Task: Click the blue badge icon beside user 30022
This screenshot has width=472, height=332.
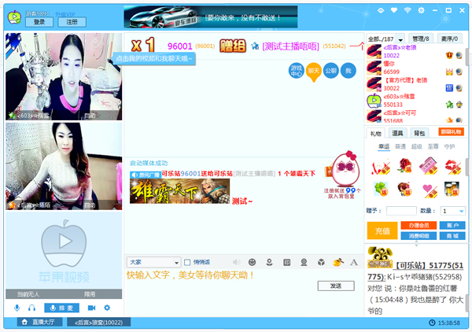Action: pos(449,88)
